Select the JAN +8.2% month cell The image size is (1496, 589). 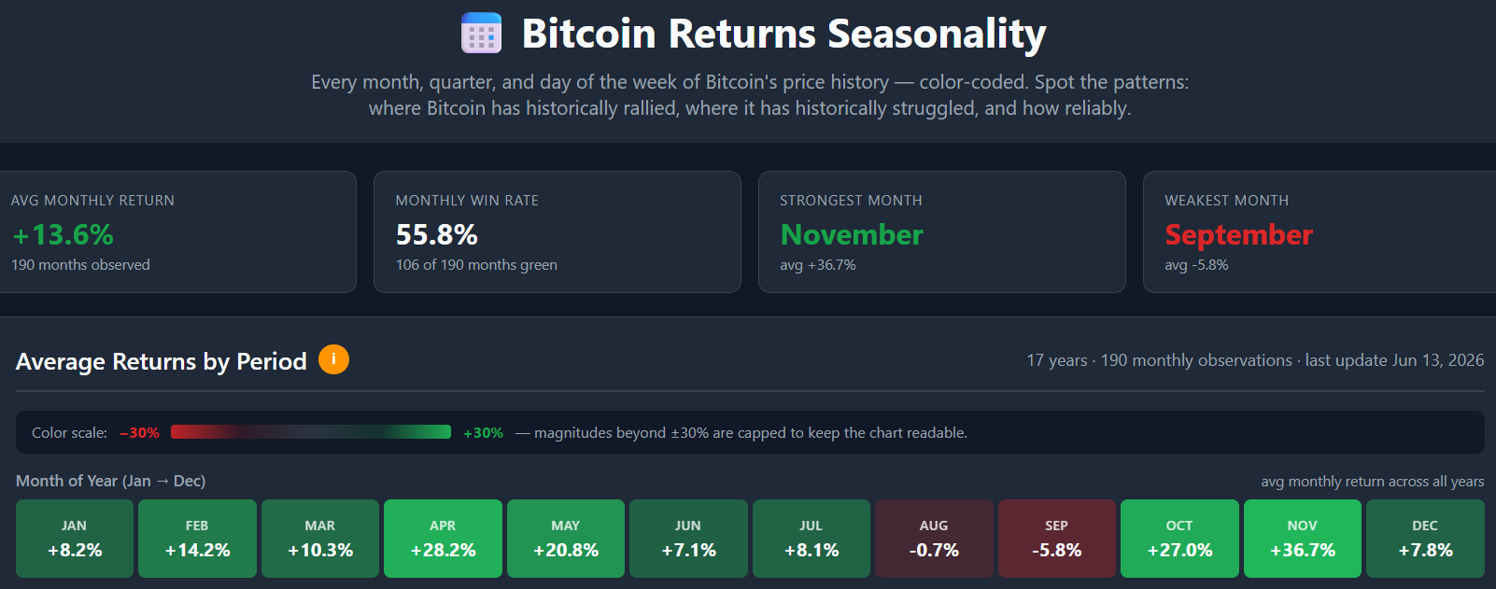click(75, 539)
